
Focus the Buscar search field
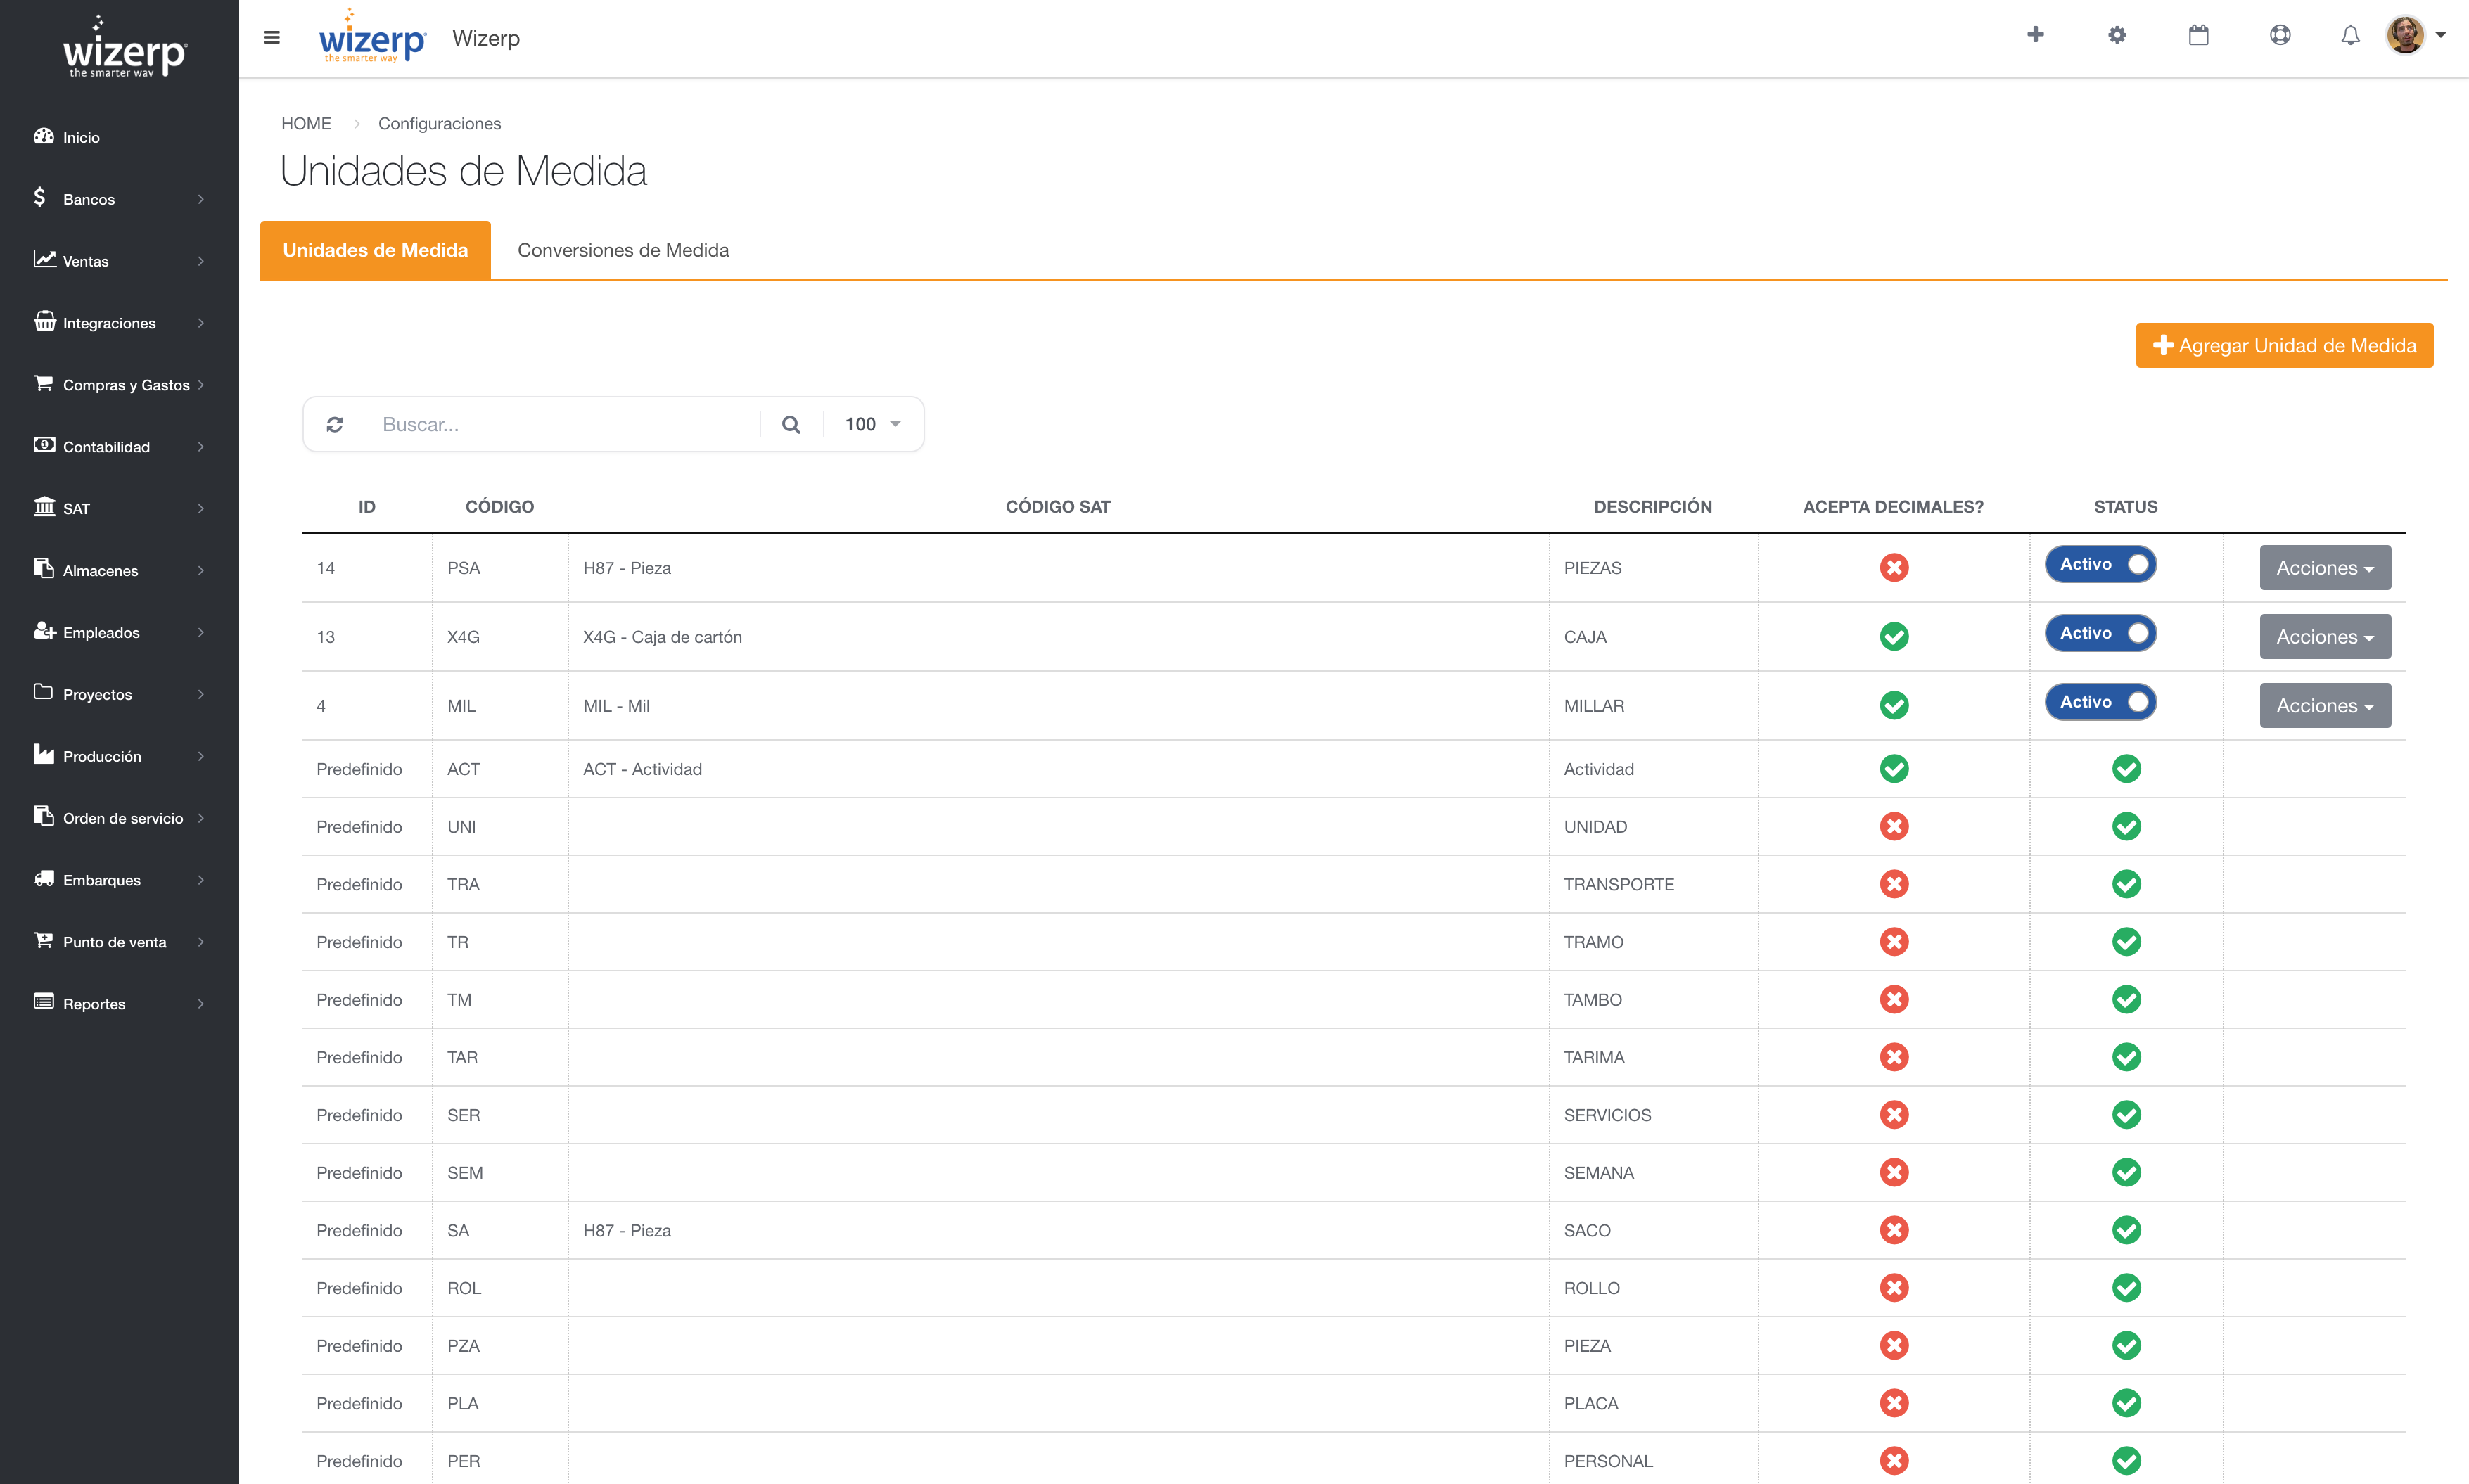[564, 424]
